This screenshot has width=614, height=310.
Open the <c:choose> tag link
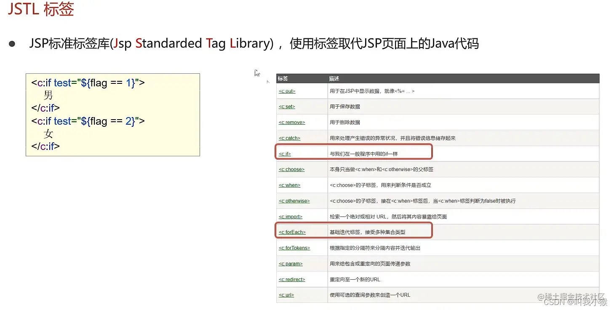(x=291, y=169)
